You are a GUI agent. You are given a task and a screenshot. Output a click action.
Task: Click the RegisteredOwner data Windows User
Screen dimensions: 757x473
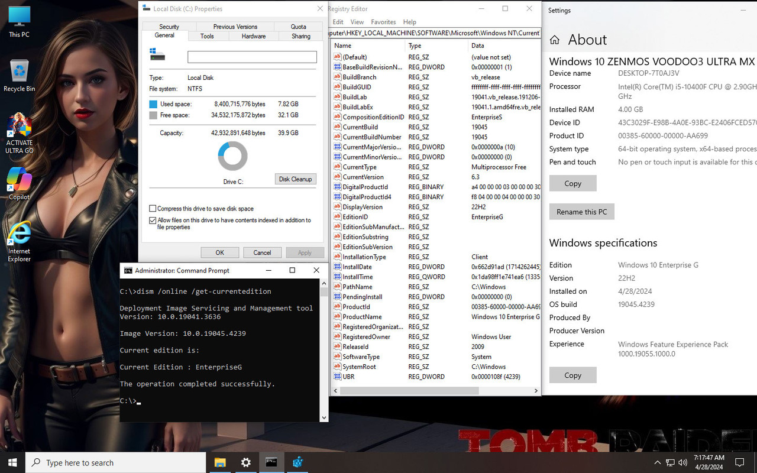pos(491,337)
